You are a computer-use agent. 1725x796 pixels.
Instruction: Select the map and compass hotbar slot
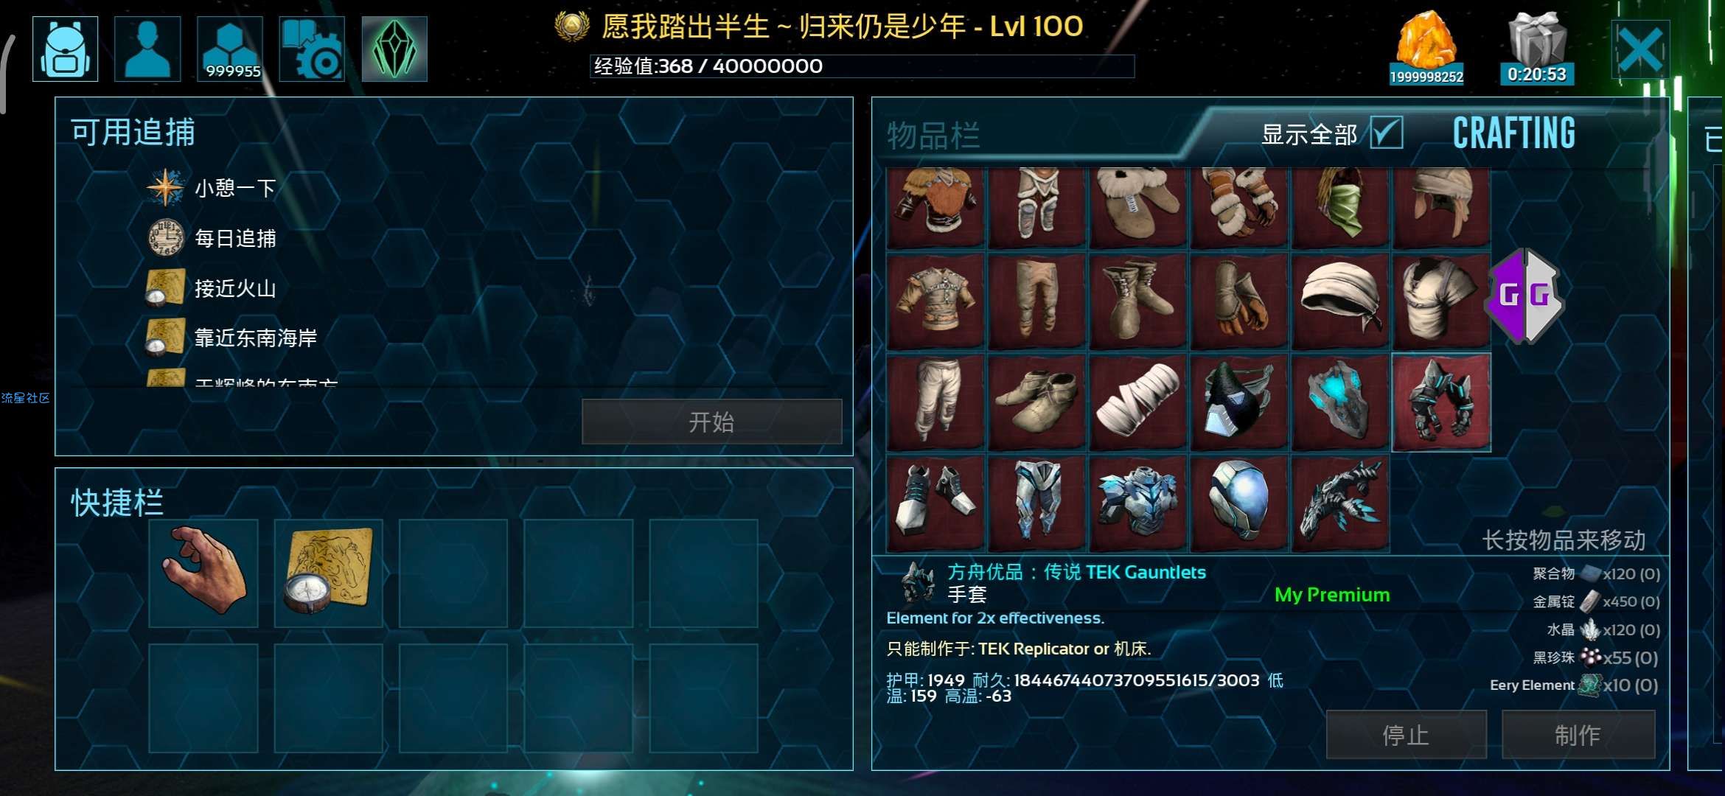tap(329, 573)
